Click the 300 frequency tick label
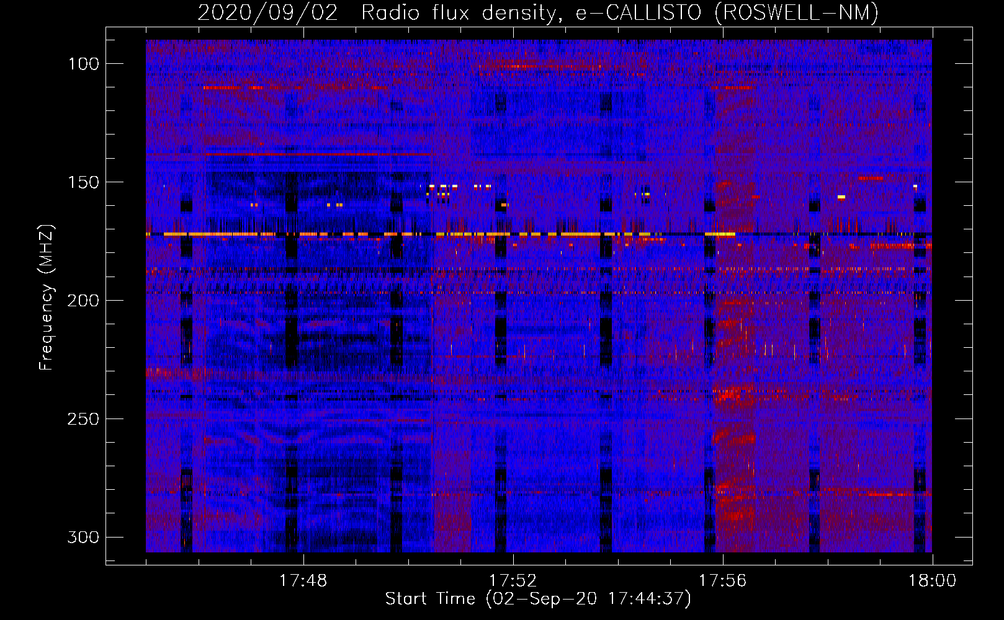1004x620 pixels. point(83,537)
